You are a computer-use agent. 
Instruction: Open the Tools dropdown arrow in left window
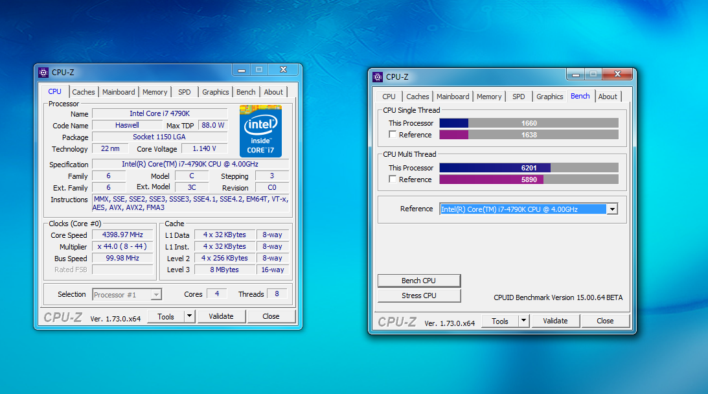pyautogui.click(x=190, y=316)
